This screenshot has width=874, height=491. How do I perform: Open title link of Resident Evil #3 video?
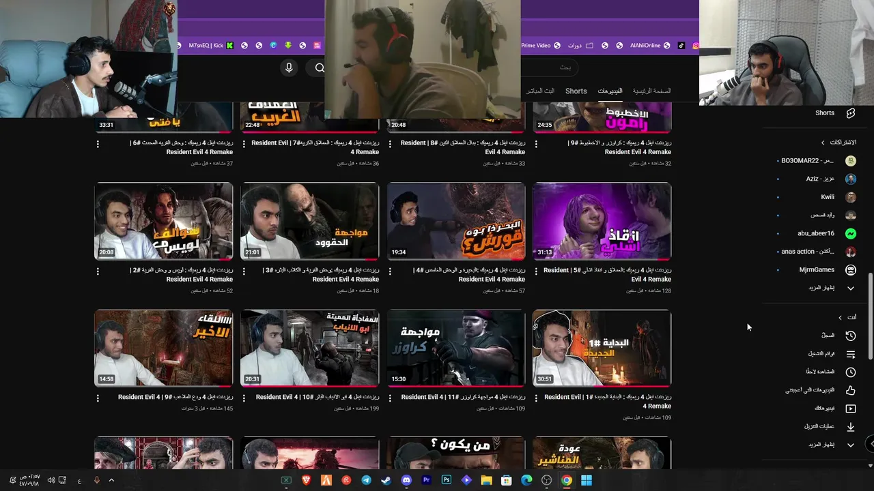pyautogui.click(x=321, y=274)
